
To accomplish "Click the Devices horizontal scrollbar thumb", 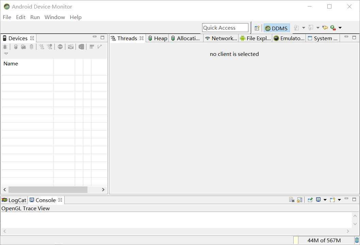I will pos(48,189).
